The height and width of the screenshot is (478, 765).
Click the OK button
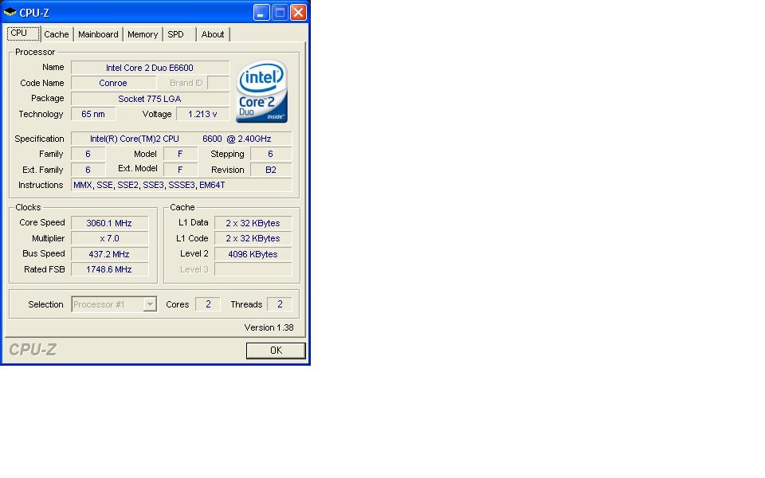[x=276, y=351]
